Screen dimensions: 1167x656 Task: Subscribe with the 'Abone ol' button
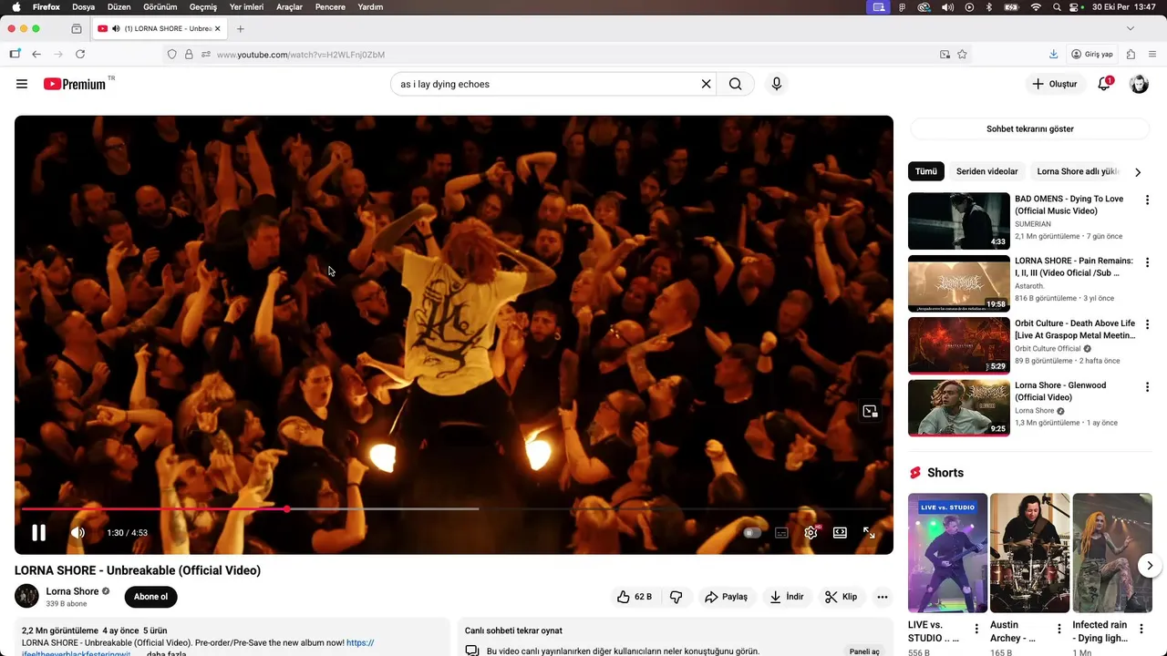point(151,597)
